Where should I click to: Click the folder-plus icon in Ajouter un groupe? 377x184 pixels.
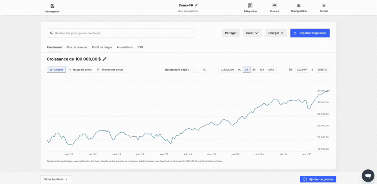click(305, 179)
